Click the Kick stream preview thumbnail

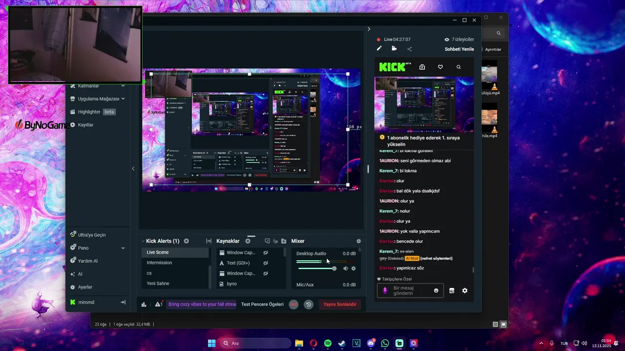tap(424, 104)
